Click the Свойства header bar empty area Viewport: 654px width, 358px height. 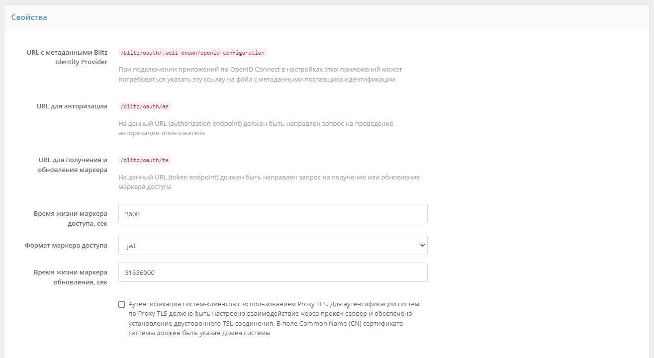pyautogui.click(x=348, y=17)
